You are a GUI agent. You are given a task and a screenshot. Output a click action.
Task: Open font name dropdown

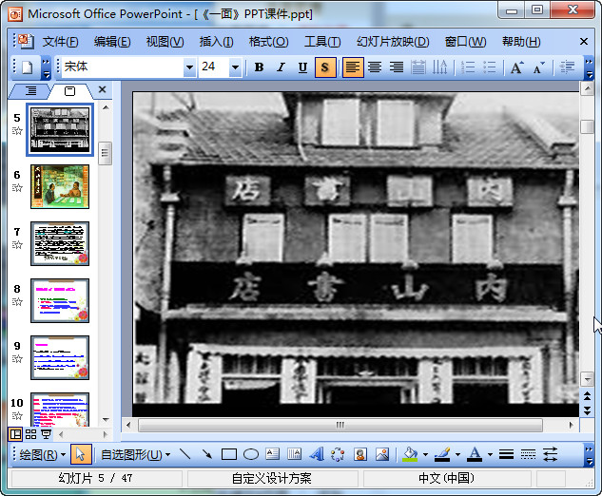click(x=189, y=67)
